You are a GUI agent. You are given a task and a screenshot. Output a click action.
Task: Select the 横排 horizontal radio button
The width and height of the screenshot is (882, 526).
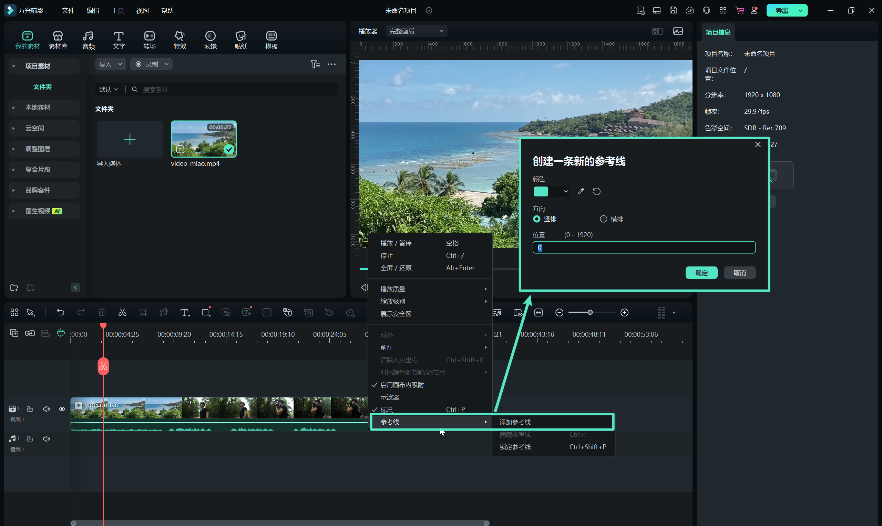pyautogui.click(x=603, y=219)
